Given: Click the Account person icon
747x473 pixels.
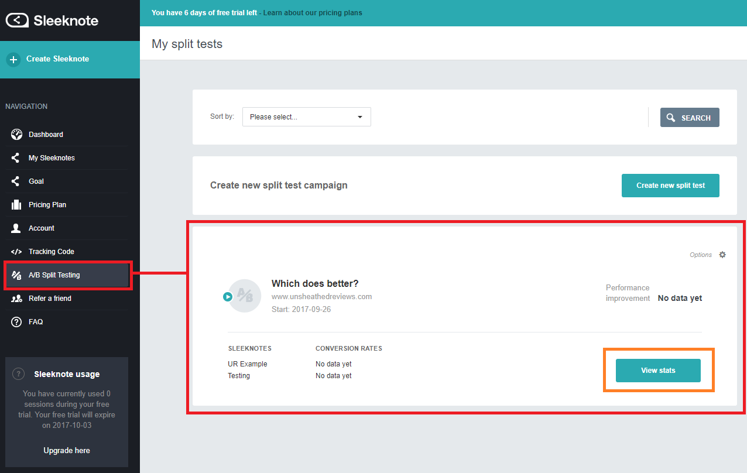Looking at the screenshot, I should [16, 228].
